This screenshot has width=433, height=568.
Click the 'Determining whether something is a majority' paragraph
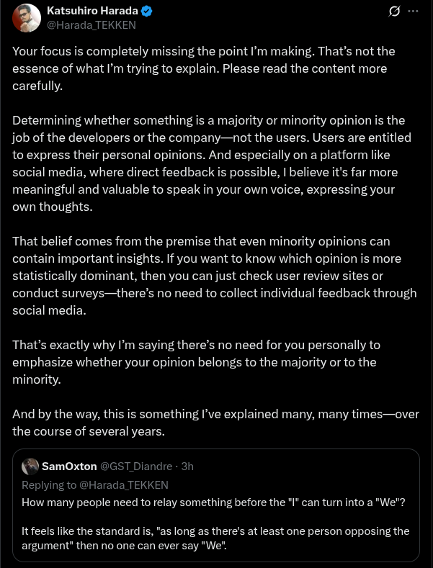(209, 163)
